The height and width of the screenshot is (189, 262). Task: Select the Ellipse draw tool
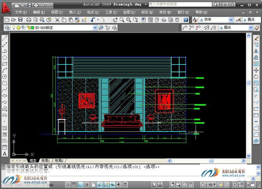click(x=5, y=96)
